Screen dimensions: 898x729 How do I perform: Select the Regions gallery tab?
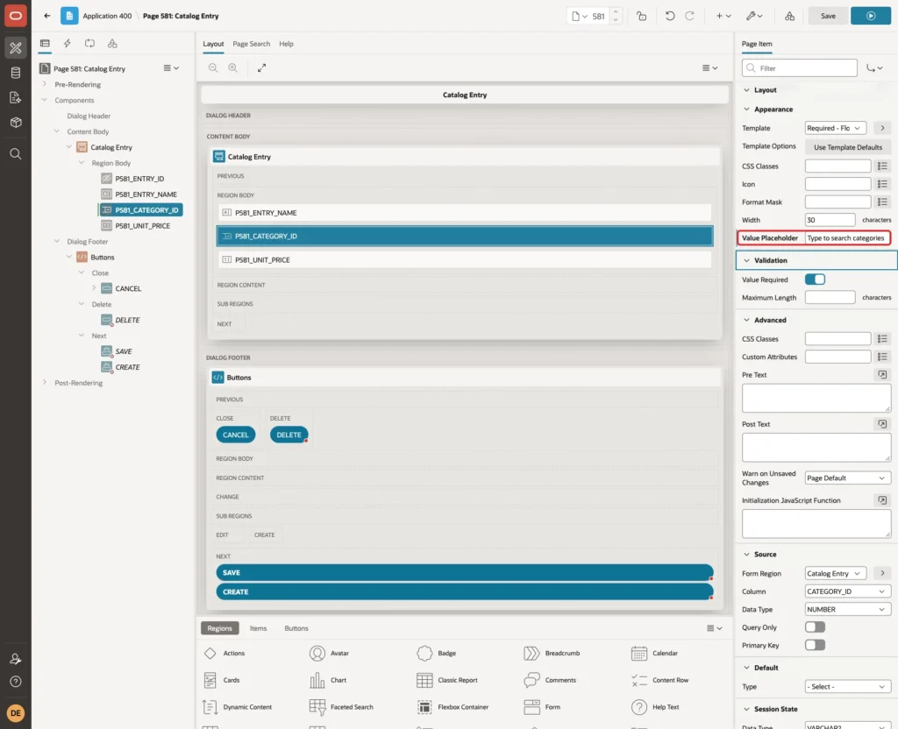tap(219, 628)
